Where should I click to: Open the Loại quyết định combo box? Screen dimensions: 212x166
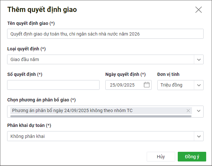point(100,59)
